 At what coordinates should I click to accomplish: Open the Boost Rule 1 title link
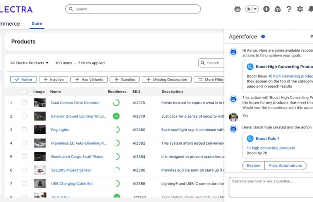[267, 139]
